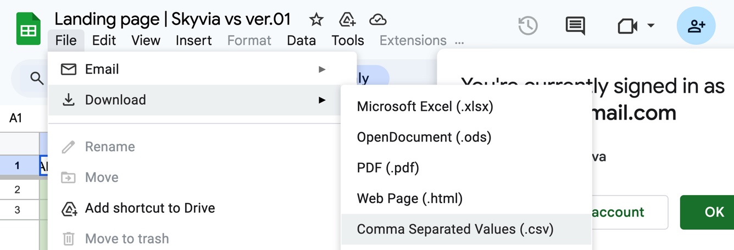The image size is (734, 250).
Task: Click the account button in dialog
Action: (629, 212)
